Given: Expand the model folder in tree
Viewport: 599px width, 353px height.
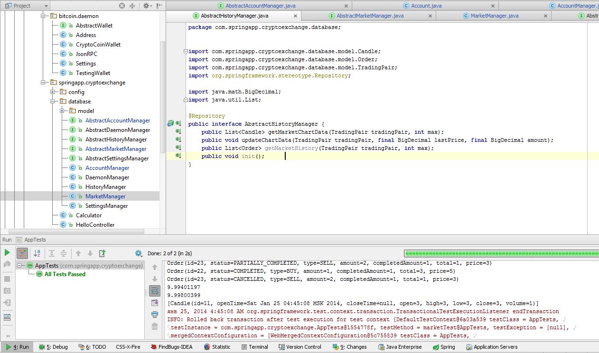Looking at the screenshot, I should click(62, 111).
